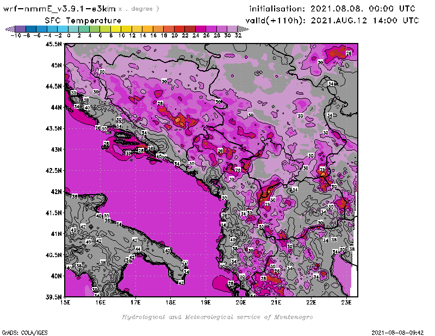The image size is (435, 336).
Task: Click the '40N' latitude axis label
Action: 56,276
